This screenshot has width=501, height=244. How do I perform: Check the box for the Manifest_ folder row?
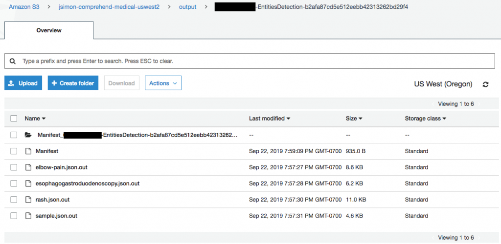14,135
